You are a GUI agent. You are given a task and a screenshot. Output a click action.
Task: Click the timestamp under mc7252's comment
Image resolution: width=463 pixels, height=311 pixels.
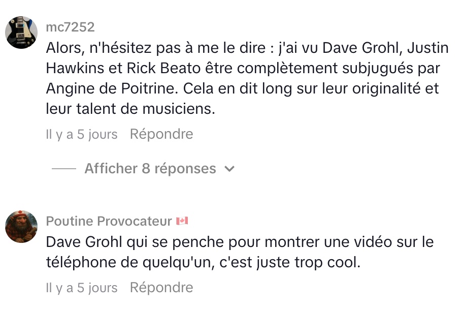pyautogui.click(x=82, y=135)
